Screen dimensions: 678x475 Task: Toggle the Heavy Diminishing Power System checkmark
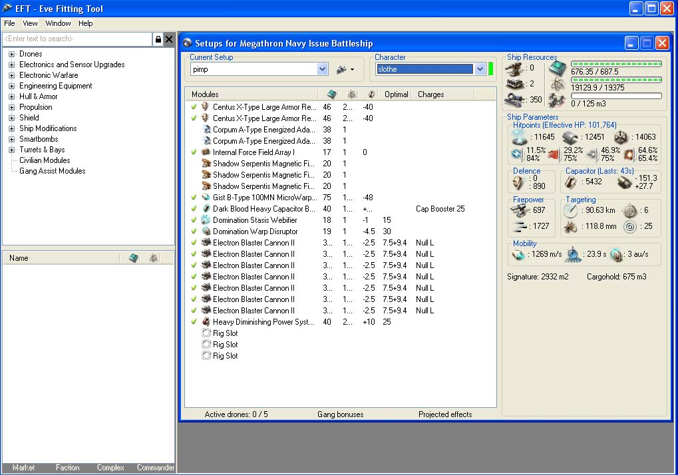[194, 321]
